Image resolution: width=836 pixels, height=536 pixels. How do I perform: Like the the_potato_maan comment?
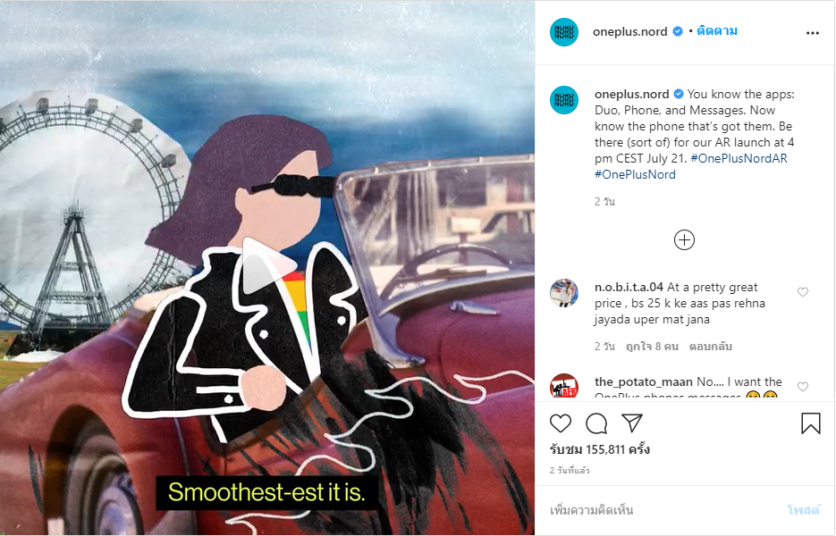coord(802,387)
